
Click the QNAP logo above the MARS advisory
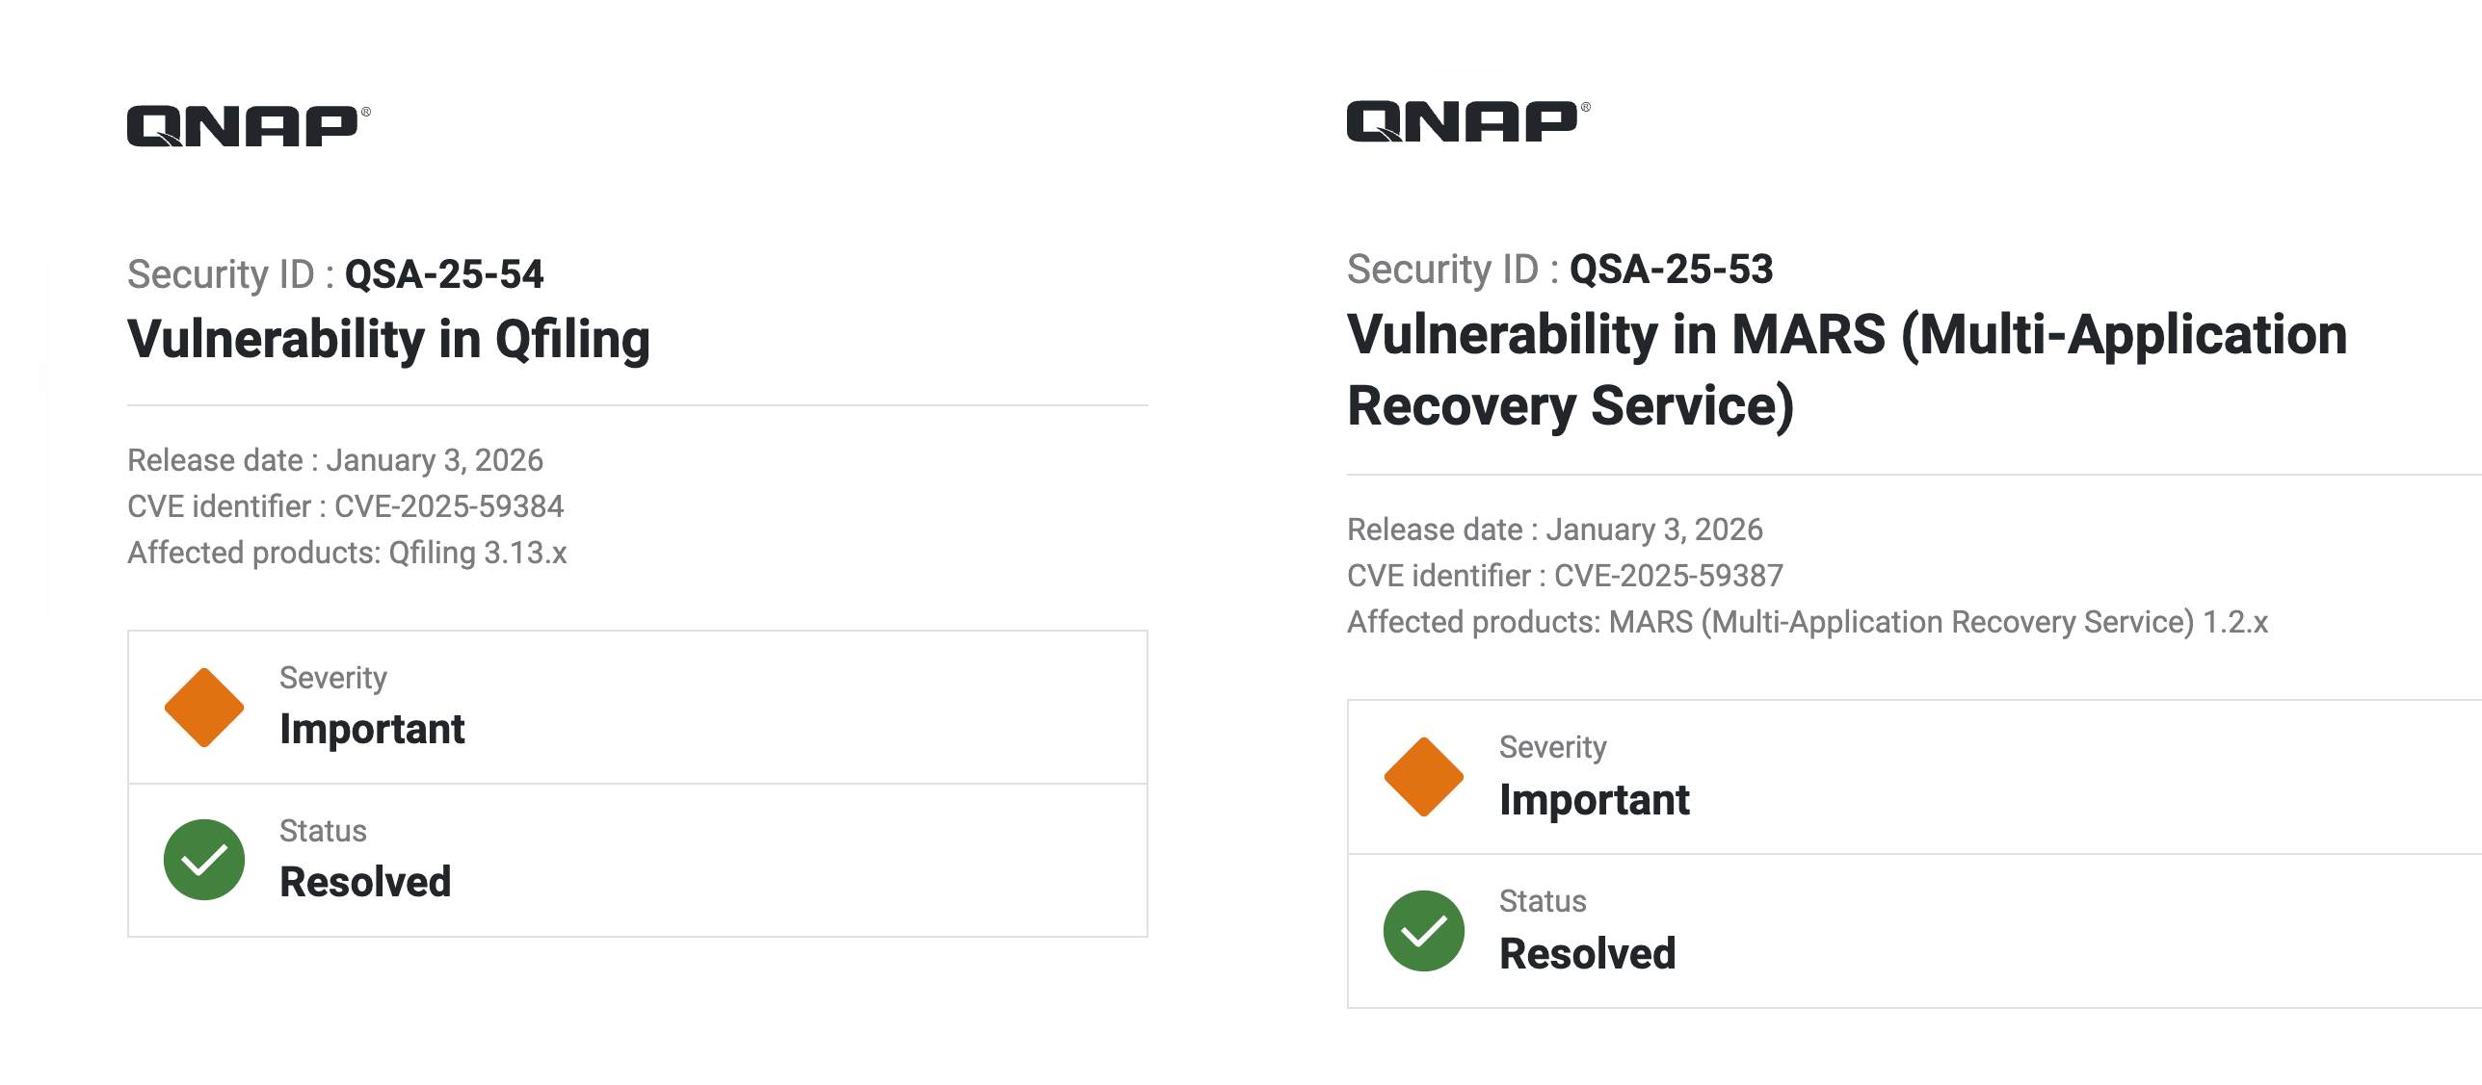1466,121
